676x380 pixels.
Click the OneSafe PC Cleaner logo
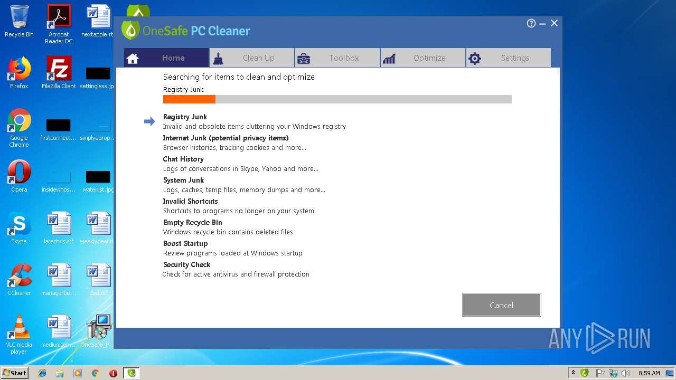pyautogui.click(x=186, y=30)
